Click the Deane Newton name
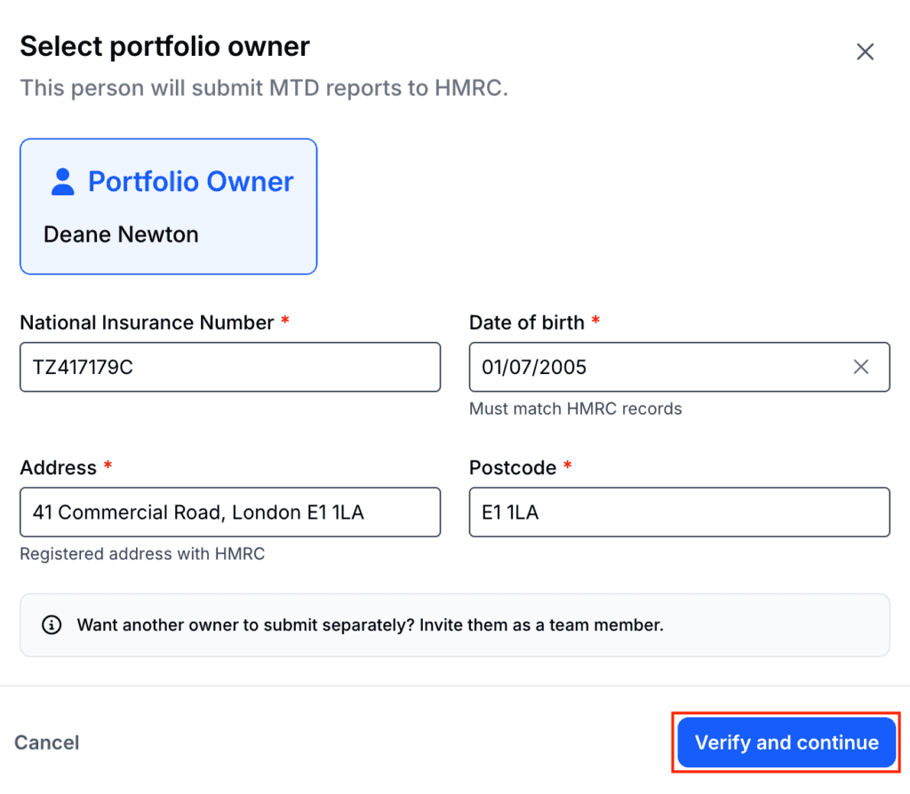The image size is (910, 794). tap(121, 234)
